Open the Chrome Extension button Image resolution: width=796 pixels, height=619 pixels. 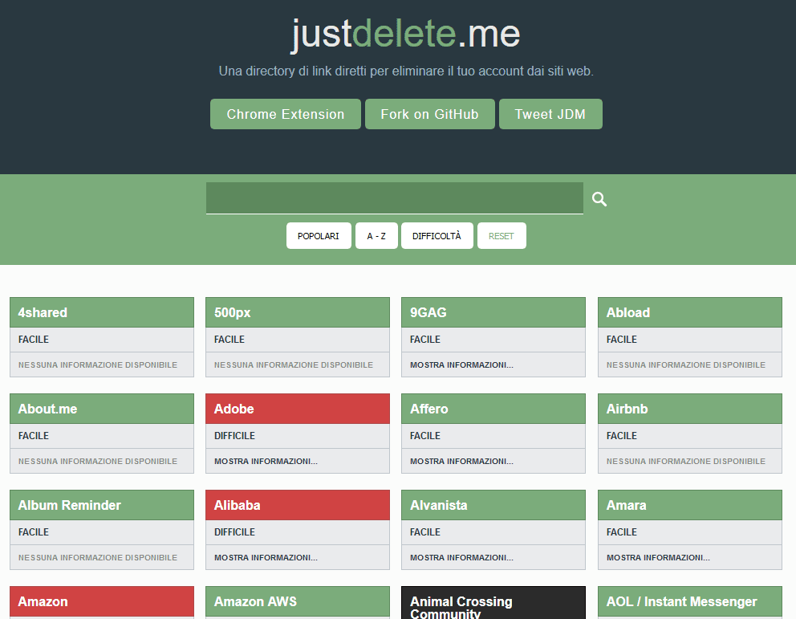(285, 114)
